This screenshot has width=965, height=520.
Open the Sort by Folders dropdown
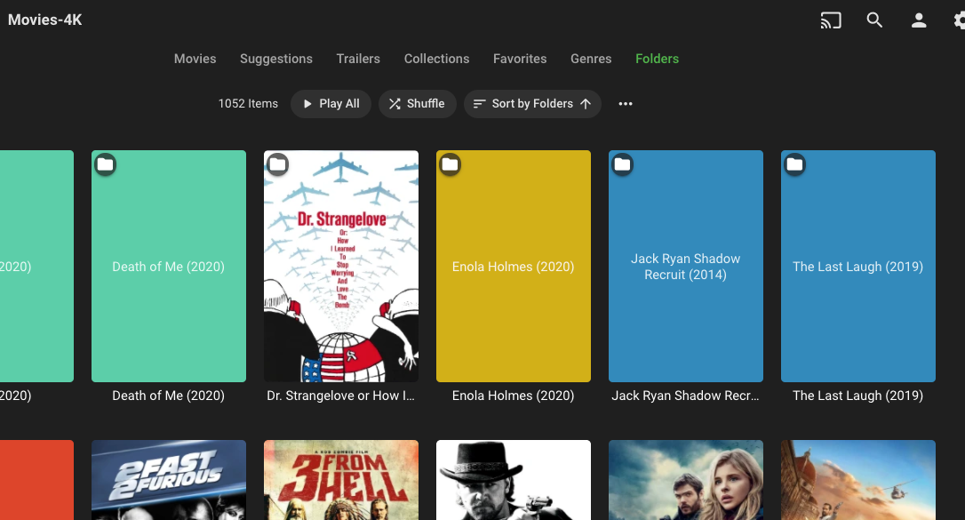pyautogui.click(x=532, y=104)
